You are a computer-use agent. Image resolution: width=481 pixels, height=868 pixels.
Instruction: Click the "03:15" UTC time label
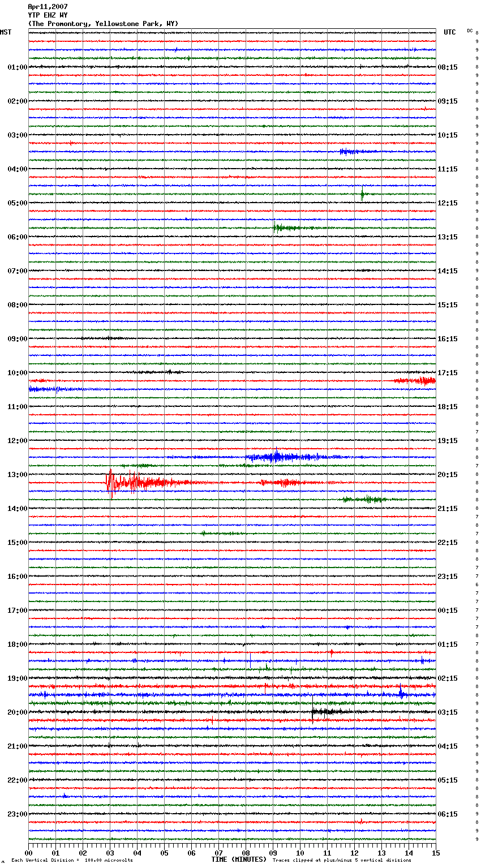pyautogui.click(x=448, y=712)
